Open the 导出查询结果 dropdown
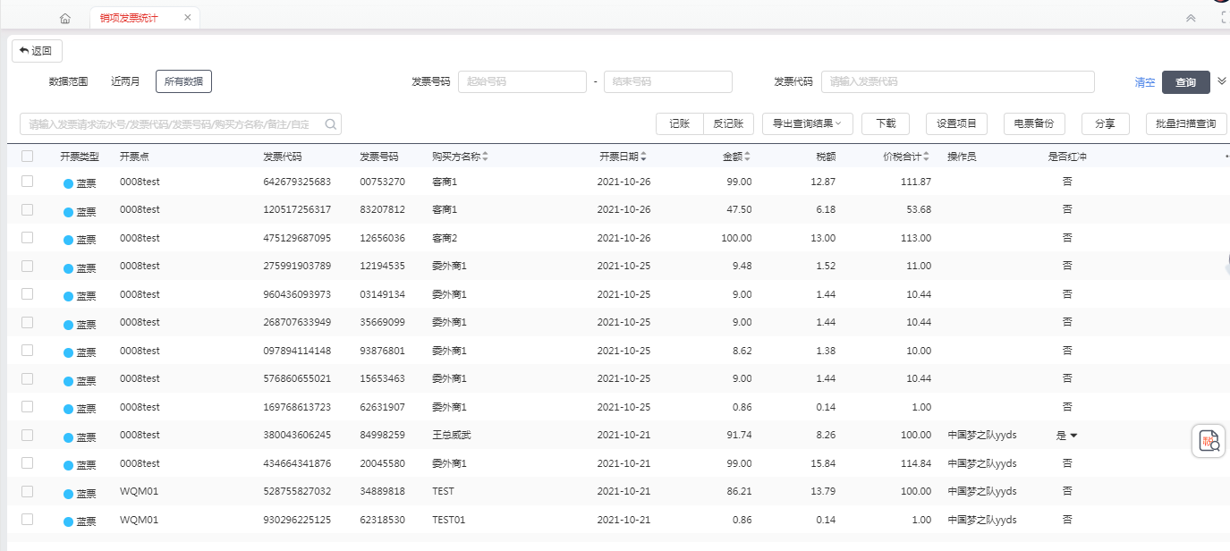 (x=807, y=124)
